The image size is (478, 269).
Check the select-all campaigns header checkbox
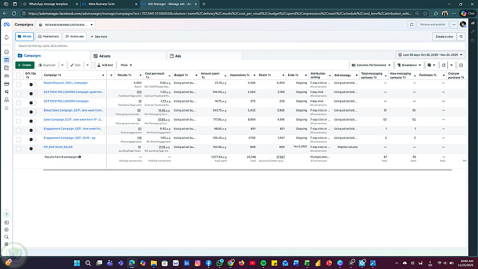(19, 75)
